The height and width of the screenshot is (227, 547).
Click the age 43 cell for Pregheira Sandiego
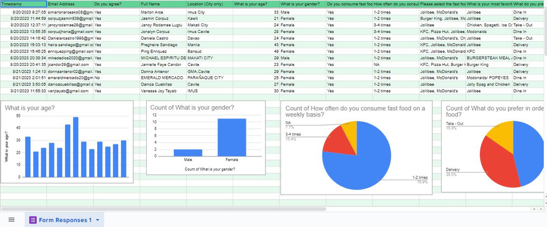click(256, 45)
